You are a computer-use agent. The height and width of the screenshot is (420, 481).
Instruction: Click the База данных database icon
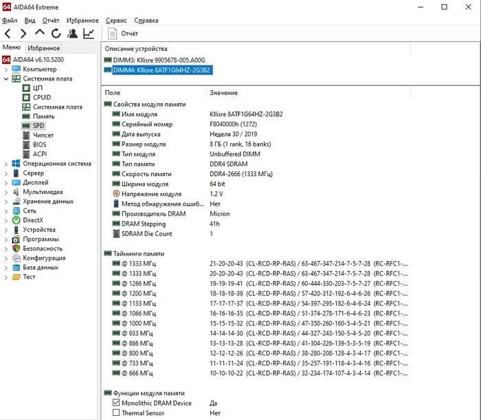[16, 267]
